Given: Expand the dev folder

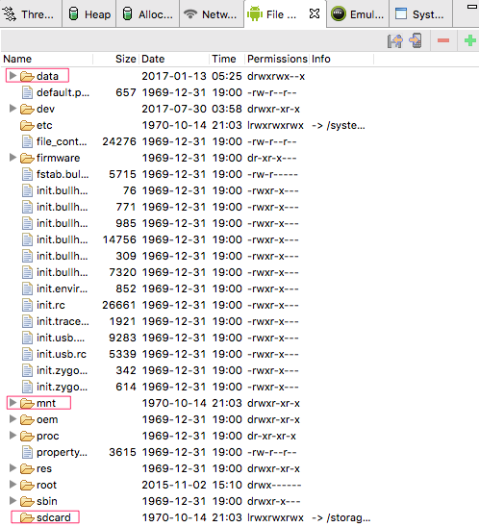Looking at the screenshot, I should click(x=13, y=109).
